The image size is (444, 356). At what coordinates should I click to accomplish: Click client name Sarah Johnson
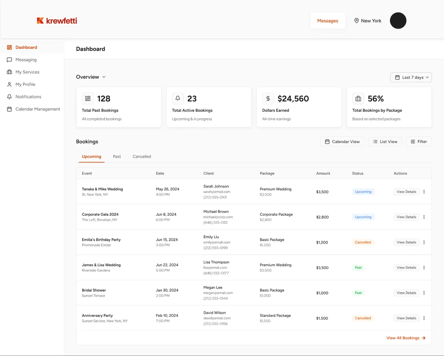pos(216,186)
